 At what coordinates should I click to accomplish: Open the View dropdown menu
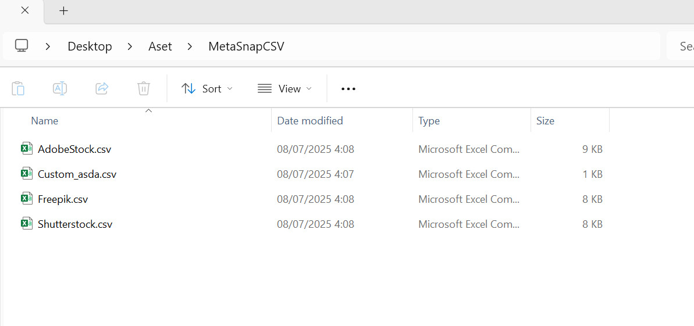(284, 89)
